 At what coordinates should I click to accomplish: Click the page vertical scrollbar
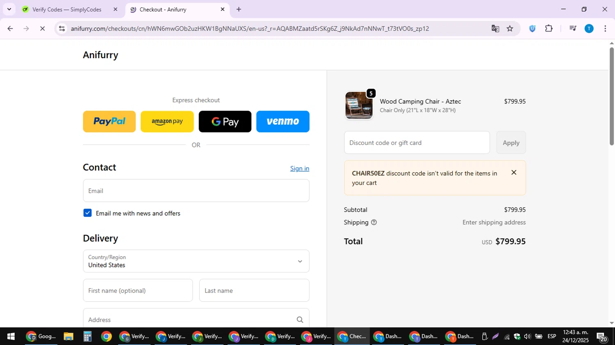[x=611, y=97]
